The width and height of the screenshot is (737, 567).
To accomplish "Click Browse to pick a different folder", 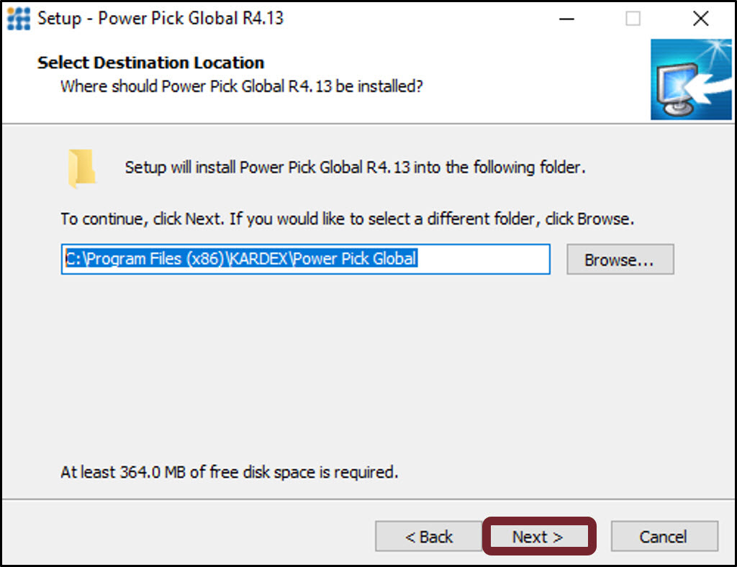I will click(x=620, y=260).
